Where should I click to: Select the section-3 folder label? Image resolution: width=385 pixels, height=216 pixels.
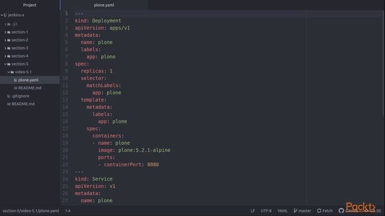click(20, 48)
